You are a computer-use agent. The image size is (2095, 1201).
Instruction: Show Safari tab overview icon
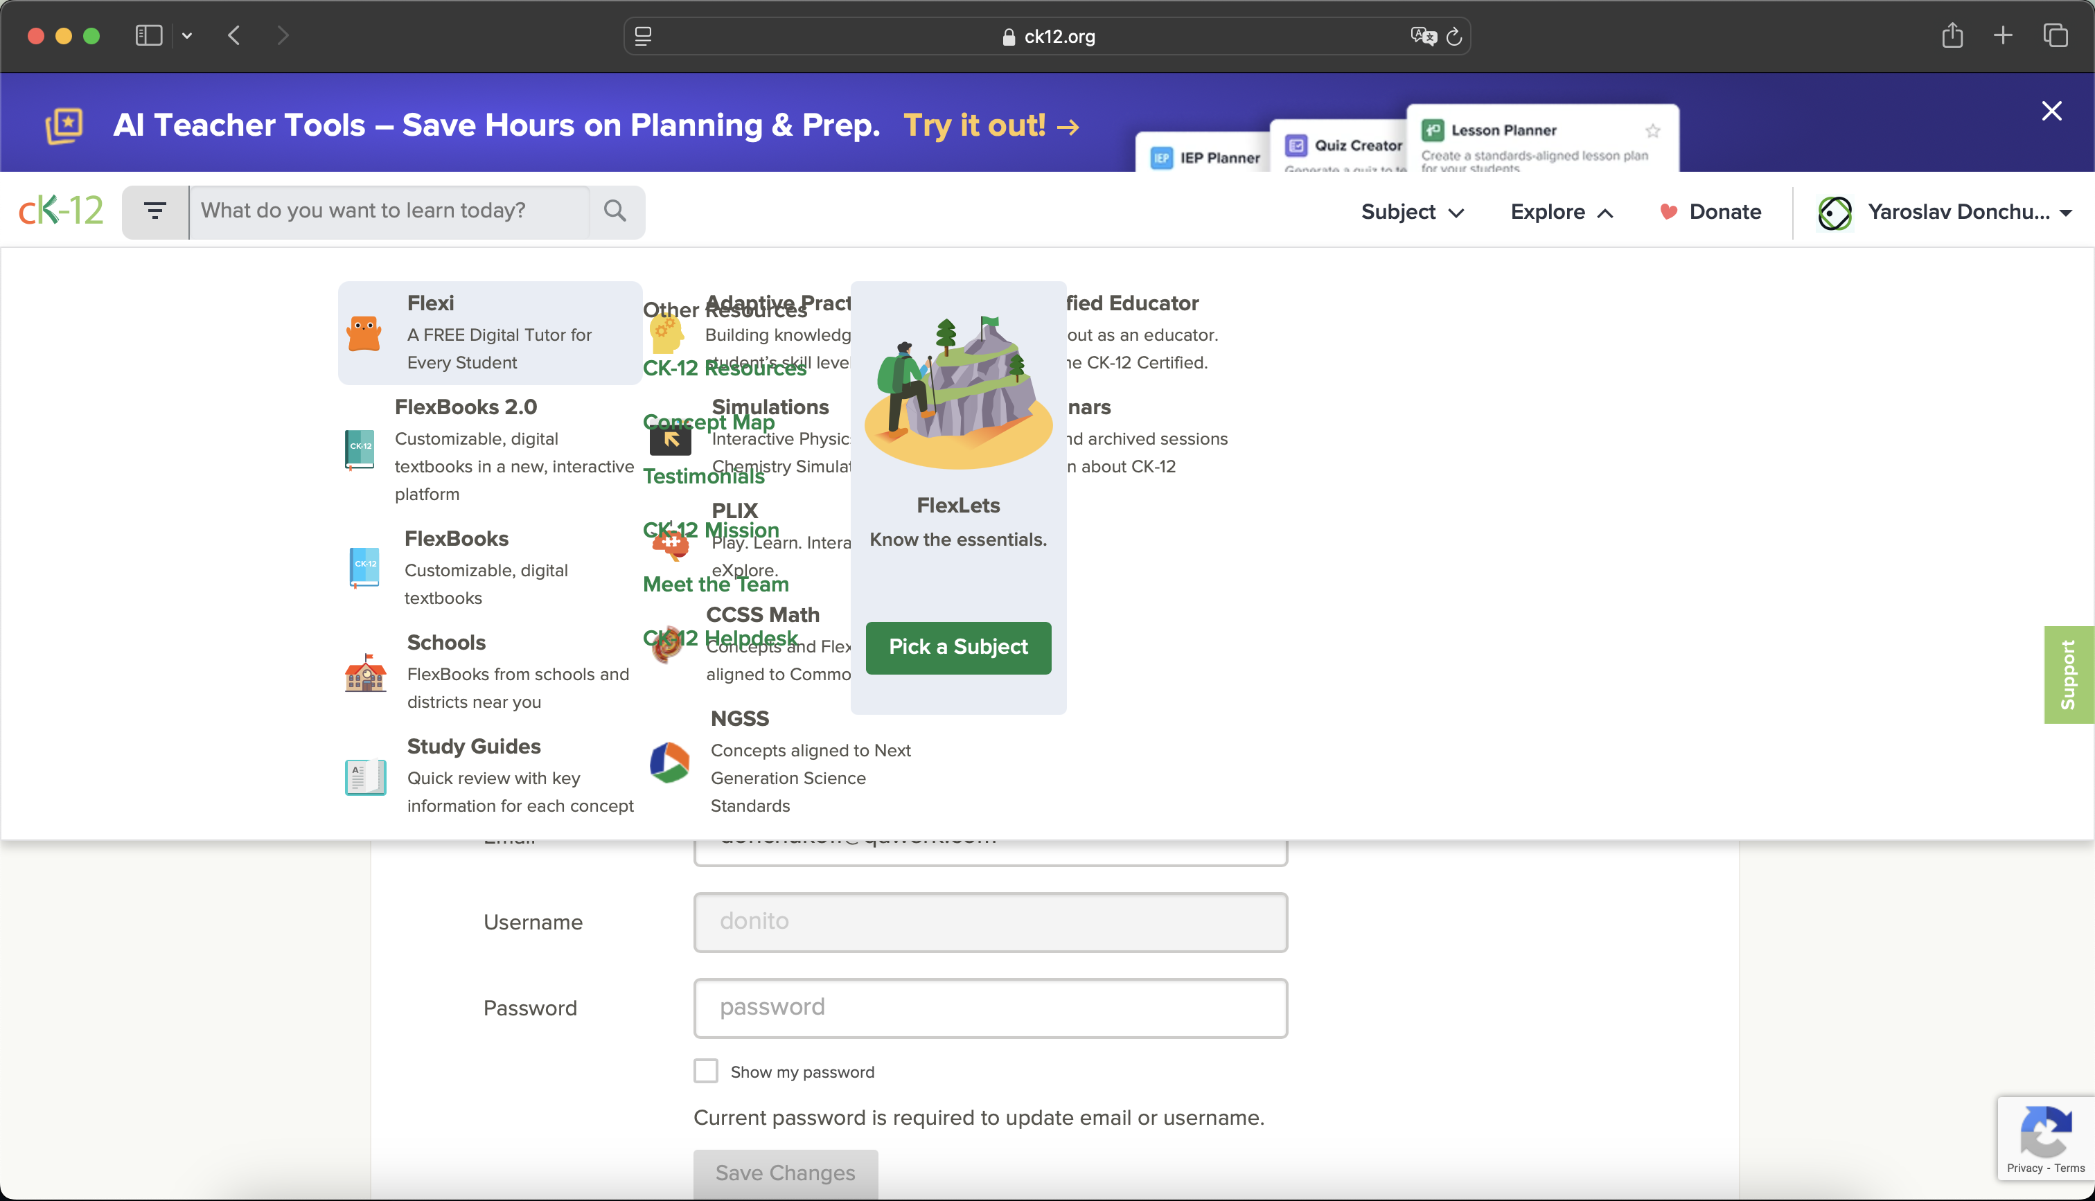click(2055, 35)
